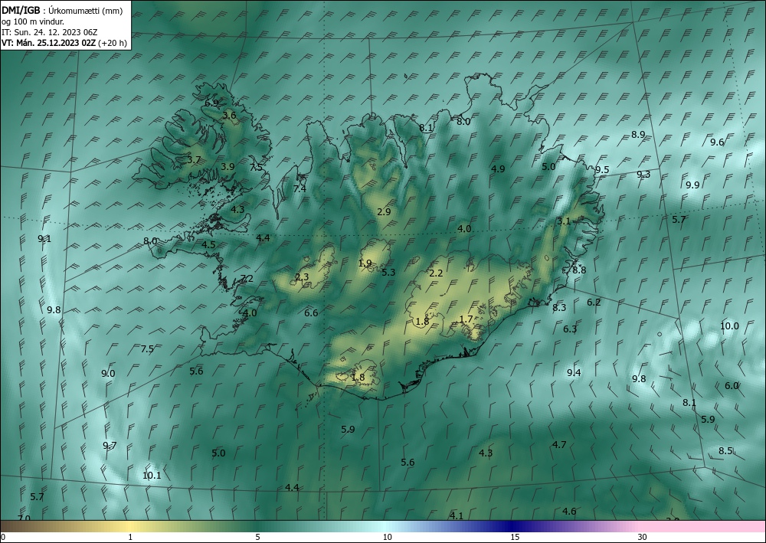Click the map value "6.9"
The width and height of the screenshot is (766, 543).
pyautogui.click(x=211, y=103)
